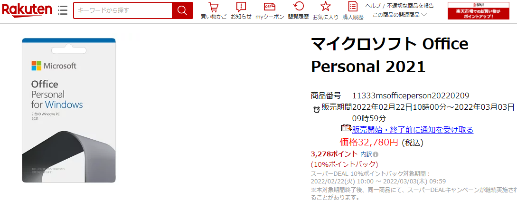Click the ヘルプ link
The image size is (517, 201).
pyautogui.click(x=373, y=6)
